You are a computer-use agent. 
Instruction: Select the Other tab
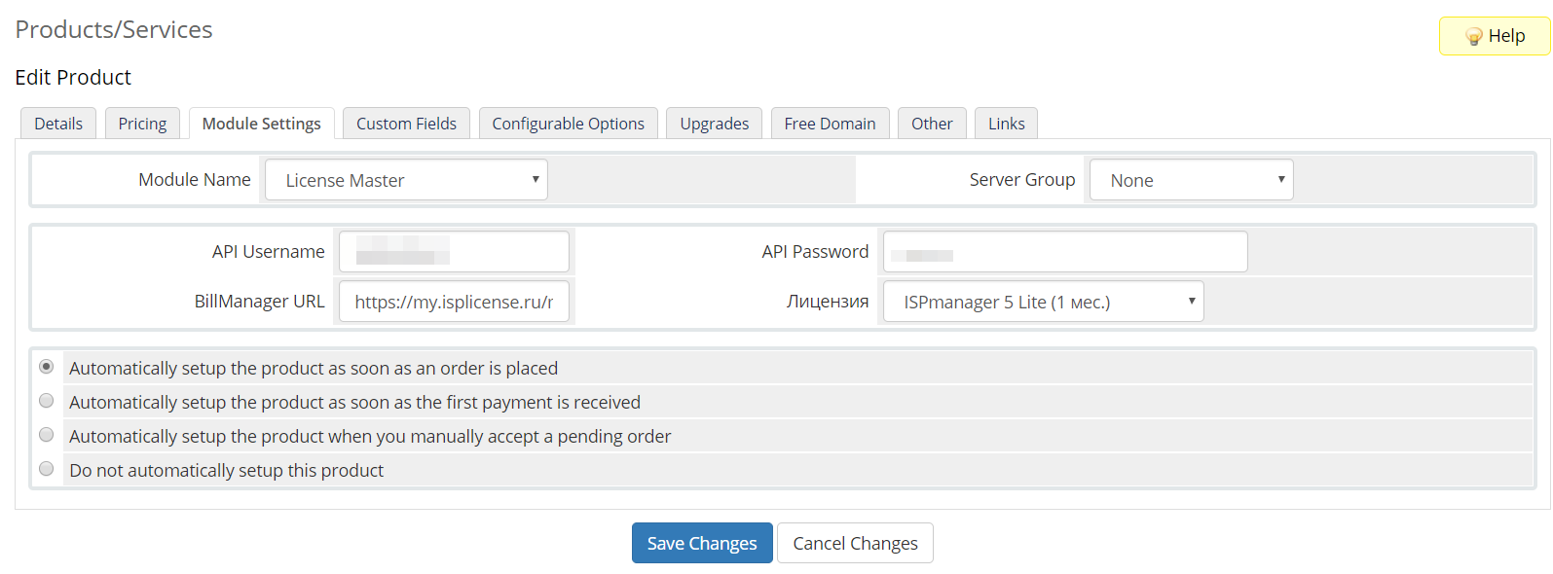[932, 124]
